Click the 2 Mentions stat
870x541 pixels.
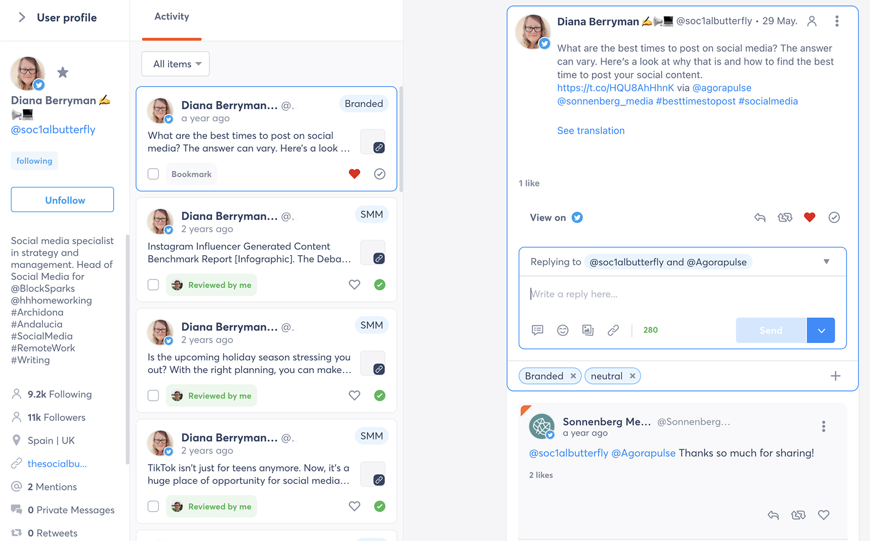(x=52, y=487)
